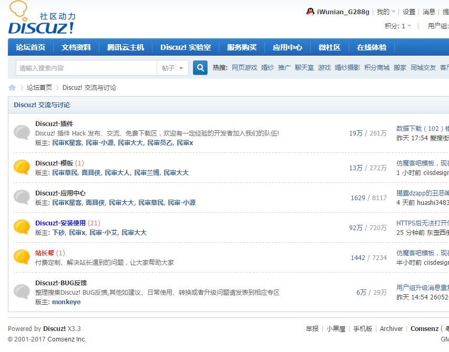Open the Discuz!-应用中心 forum title
This screenshot has height=352, width=449.
point(60,193)
